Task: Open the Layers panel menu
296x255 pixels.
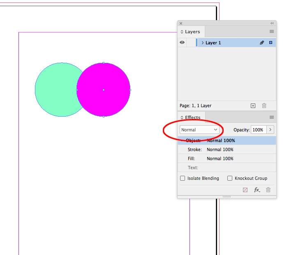Action: click(272, 32)
